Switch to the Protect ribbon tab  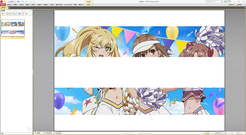[x=27, y=5]
